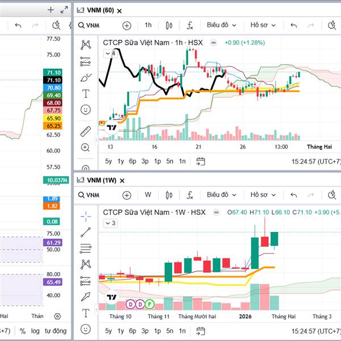Screen dimensions: 341x341
Task: Open 'Hồ sơ' dropdown in 1W chart
Action: tap(263, 195)
